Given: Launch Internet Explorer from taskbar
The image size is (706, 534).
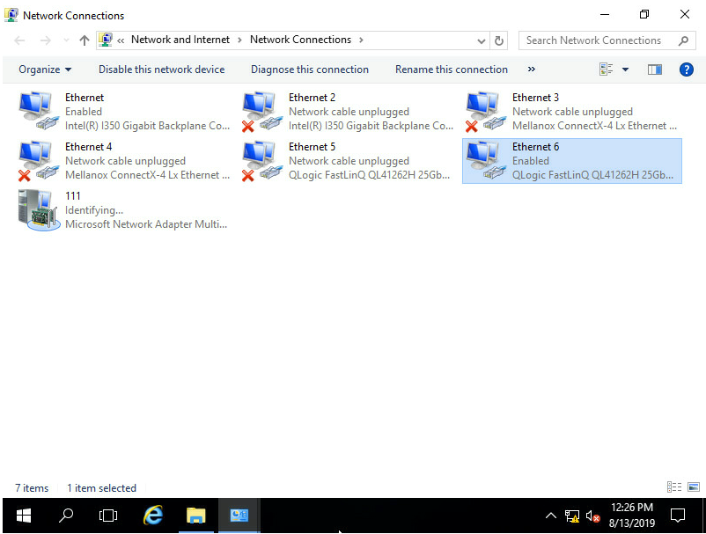Looking at the screenshot, I should (152, 516).
